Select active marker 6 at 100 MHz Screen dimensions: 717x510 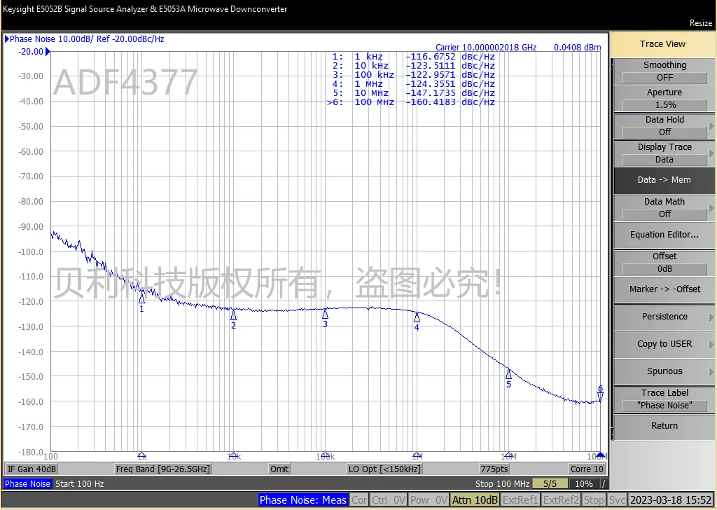pos(600,397)
